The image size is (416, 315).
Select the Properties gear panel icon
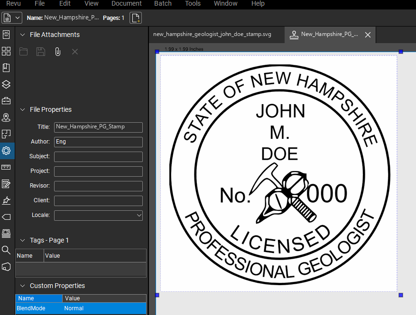tap(6, 151)
